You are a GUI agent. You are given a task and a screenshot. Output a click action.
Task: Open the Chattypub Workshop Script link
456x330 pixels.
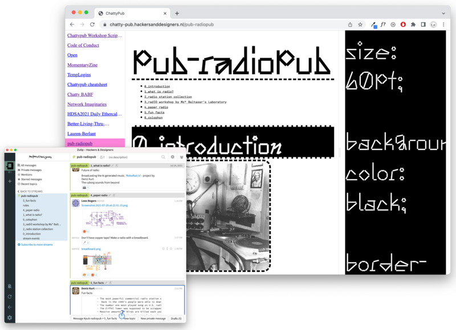pos(95,35)
